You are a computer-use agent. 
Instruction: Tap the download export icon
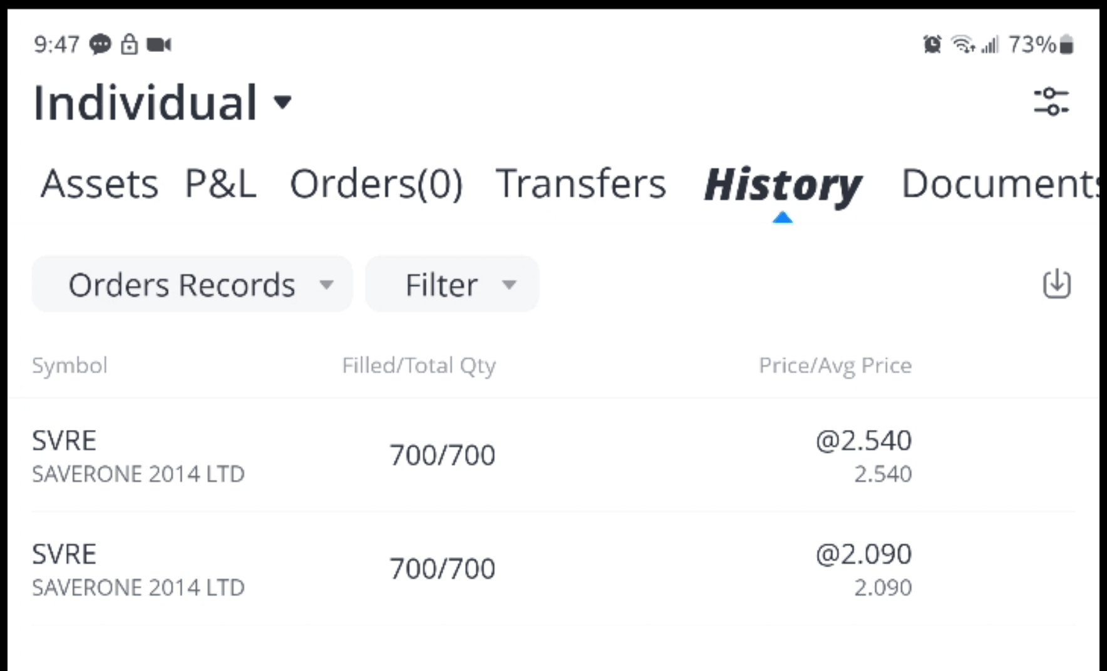(1056, 284)
